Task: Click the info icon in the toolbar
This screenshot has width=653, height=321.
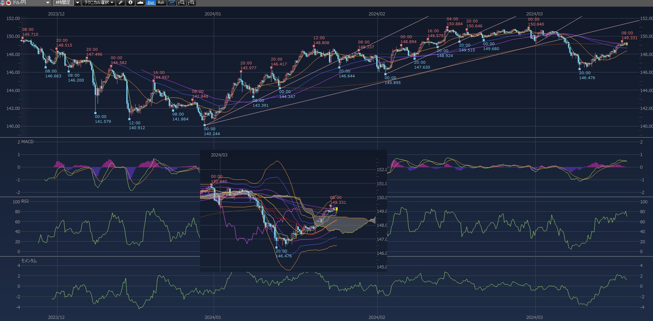Action: point(130,3)
